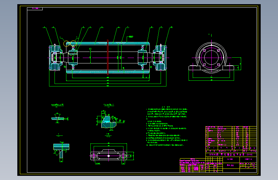Click the geometric tolerance frame above the roller shell
Screen dimensions: 278x180
(131, 37)
